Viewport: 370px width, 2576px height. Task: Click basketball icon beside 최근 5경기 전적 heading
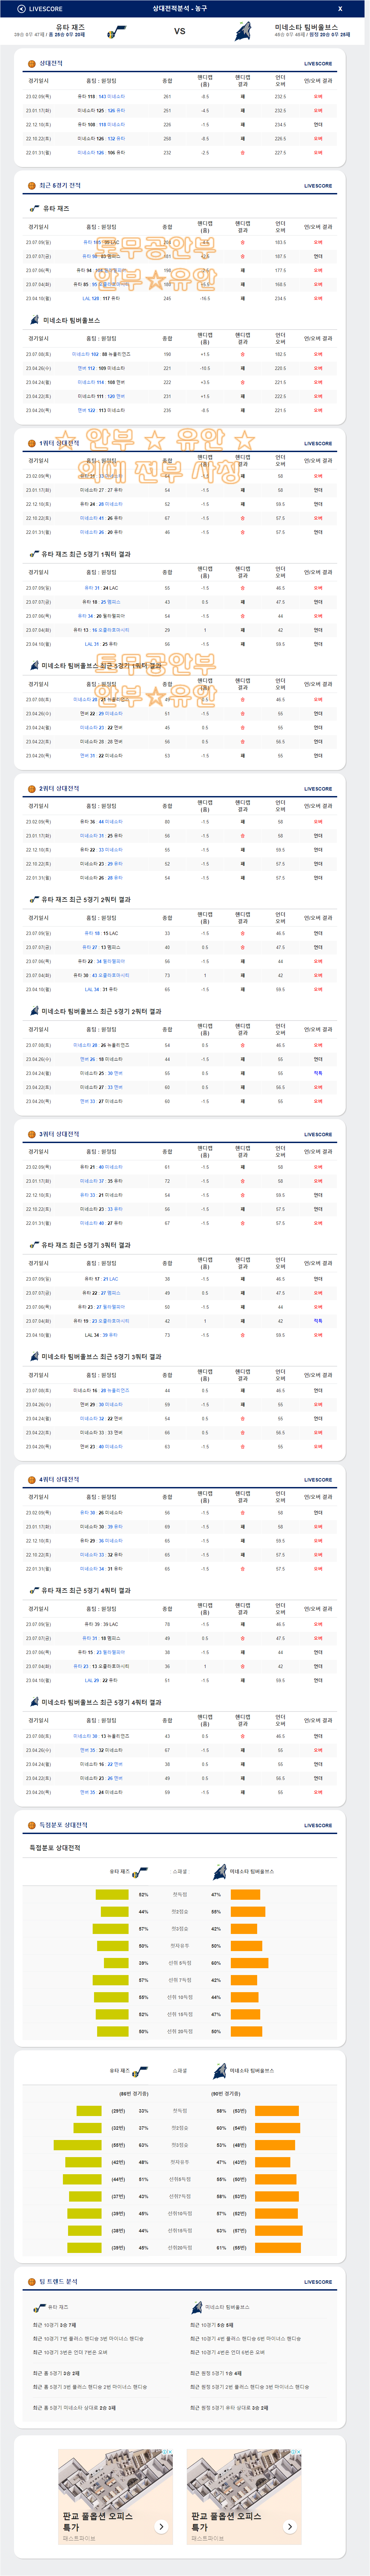point(32,185)
